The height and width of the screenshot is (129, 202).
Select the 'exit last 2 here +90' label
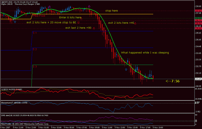coord(78,28)
